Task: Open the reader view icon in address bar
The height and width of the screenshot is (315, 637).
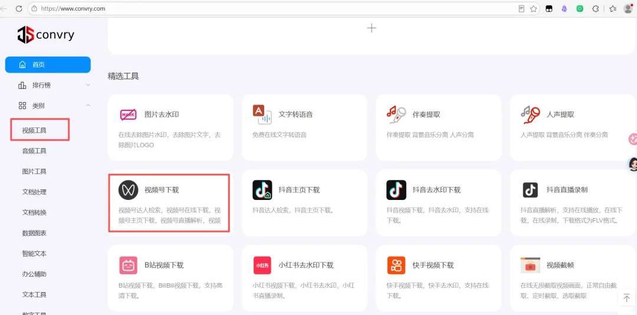Action: pos(521,8)
